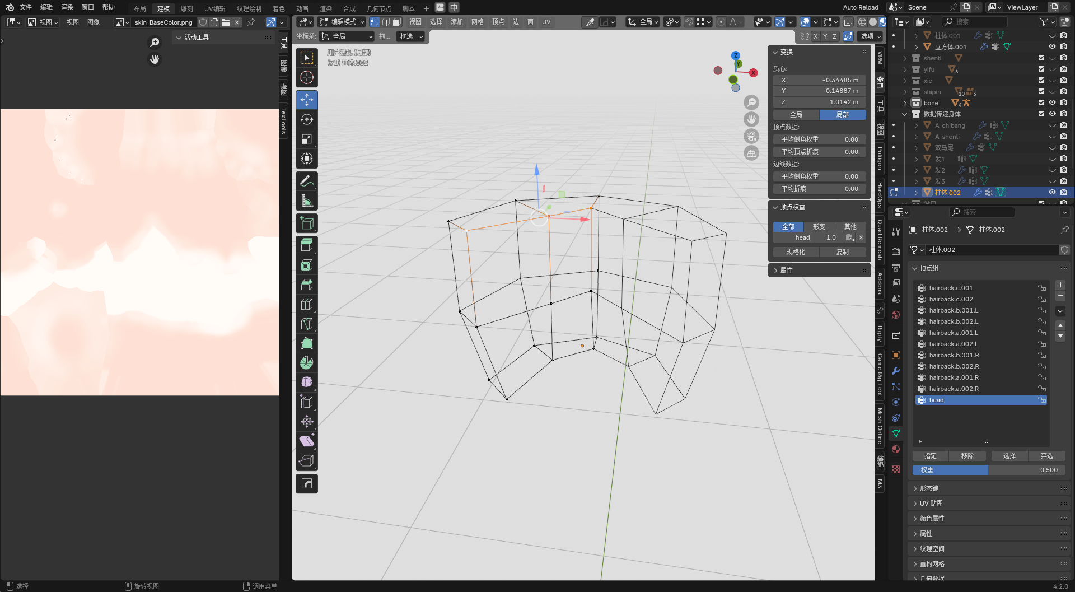Open the 网格 menu in viewport header
Image resolution: width=1075 pixels, height=592 pixels.
(477, 22)
